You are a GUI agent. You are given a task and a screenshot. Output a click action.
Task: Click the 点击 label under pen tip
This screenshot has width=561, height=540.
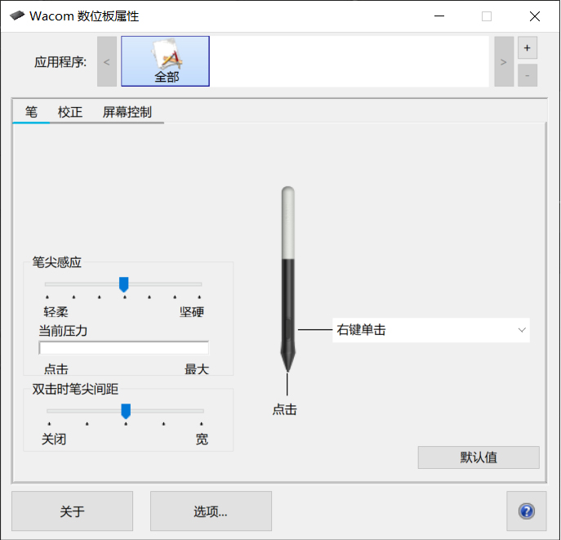pyautogui.click(x=285, y=409)
